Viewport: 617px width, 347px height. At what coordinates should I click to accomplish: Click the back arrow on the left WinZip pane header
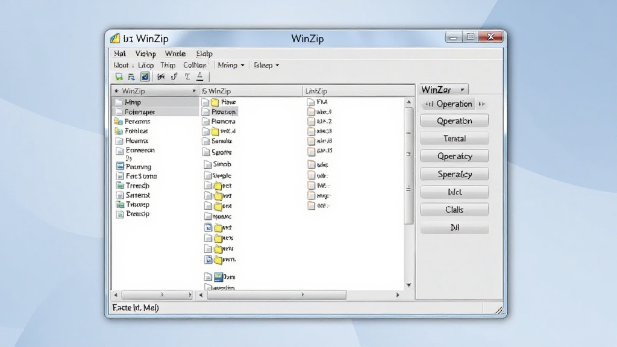[x=116, y=91]
